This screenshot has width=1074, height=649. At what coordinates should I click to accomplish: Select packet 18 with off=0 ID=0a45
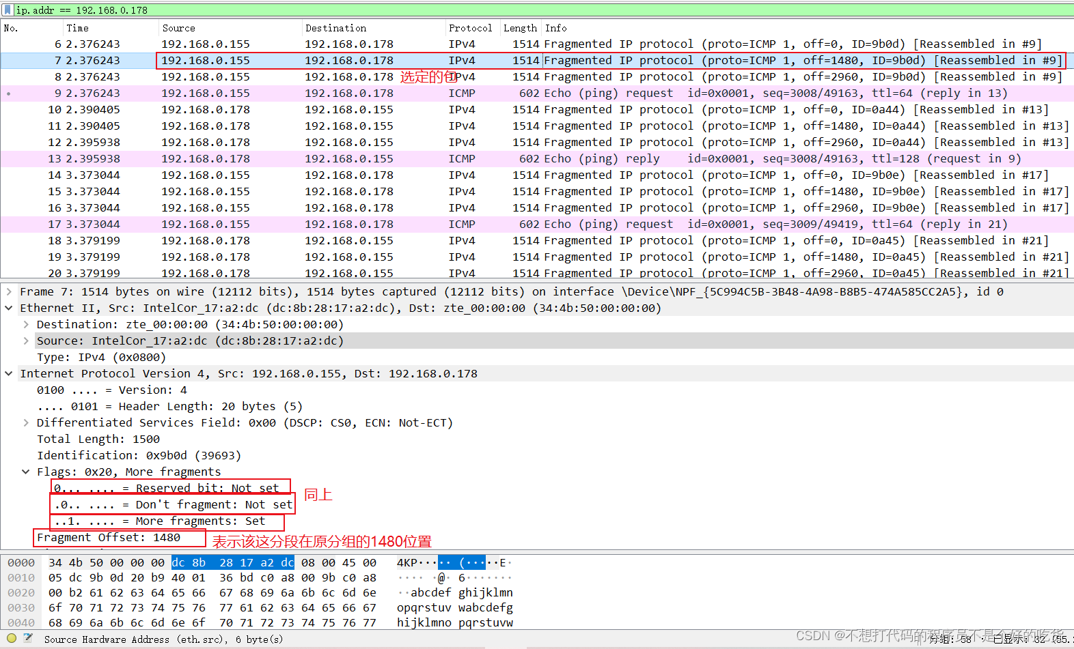[537, 240]
